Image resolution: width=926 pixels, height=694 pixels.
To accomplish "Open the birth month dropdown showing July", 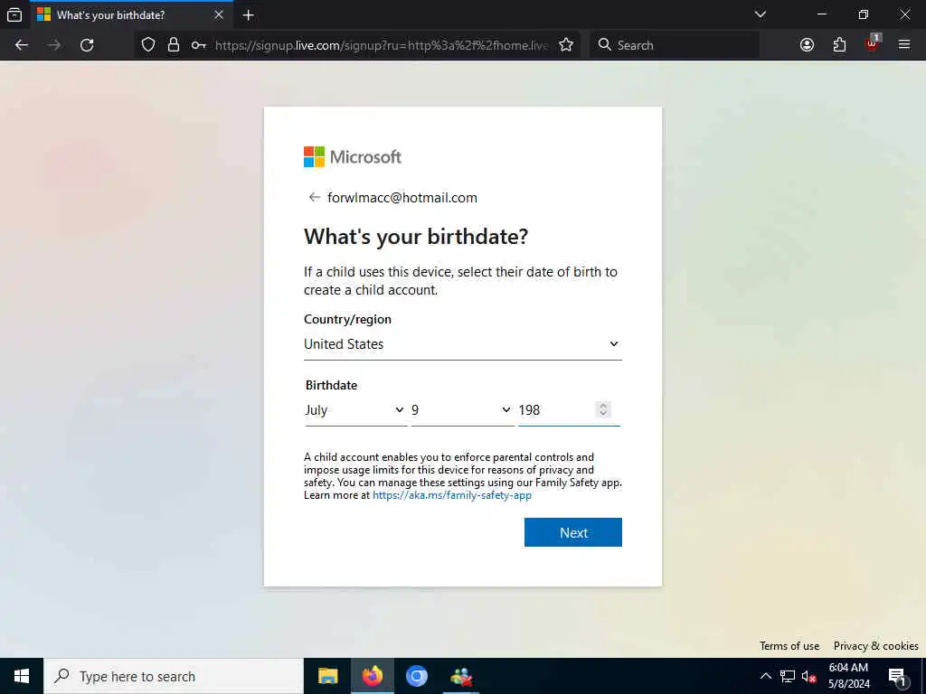I will click(355, 410).
